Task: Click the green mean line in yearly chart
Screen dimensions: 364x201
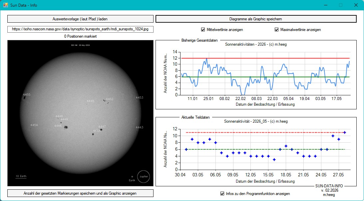Action: [x=265, y=77]
